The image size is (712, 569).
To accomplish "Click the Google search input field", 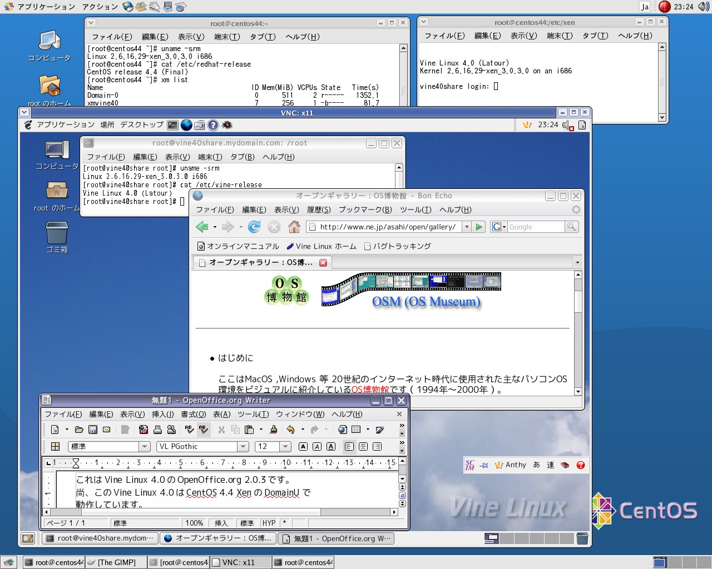I will [x=536, y=227].
